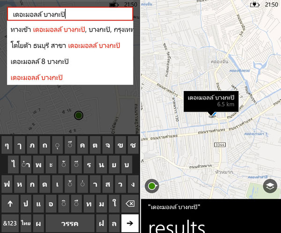Select suggestion ทางเข้า เดอะมอลล์ บางกะปิ
This screenshot has width=281, height=233.
coord(70,29)
